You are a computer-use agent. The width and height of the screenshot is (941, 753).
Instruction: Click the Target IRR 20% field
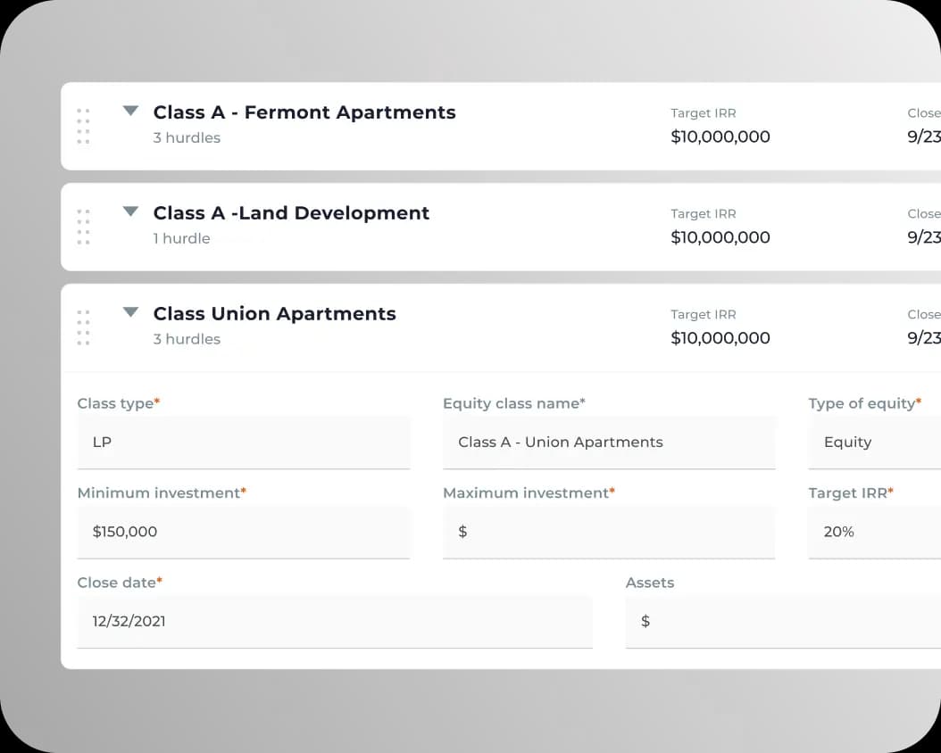tap(873, 532)
